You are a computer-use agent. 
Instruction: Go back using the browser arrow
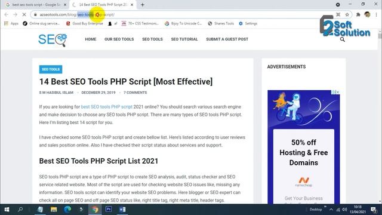(x=7, y=14)
